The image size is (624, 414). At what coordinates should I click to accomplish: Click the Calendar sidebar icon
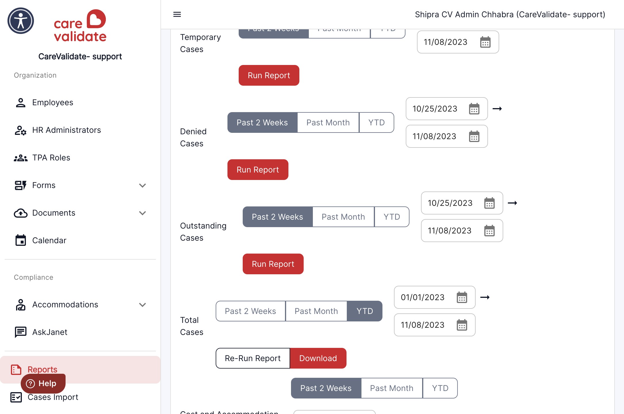click(x=21, y=240)
